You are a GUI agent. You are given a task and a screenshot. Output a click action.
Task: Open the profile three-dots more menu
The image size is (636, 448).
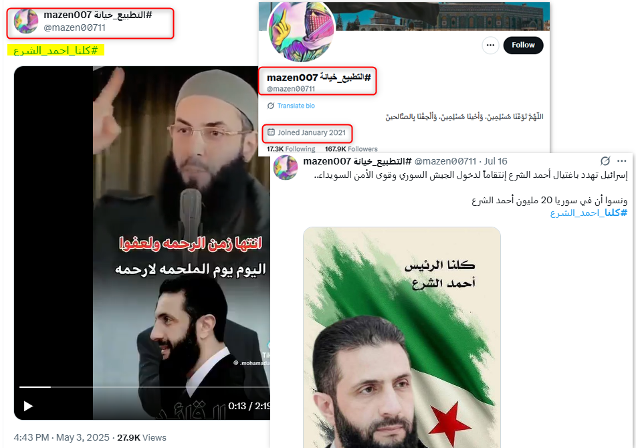tap(490, 45)
